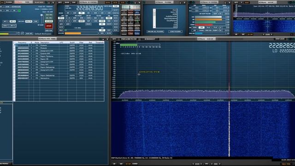This screenshot has height=166, width=295.
Task: Click the orange VOLUME slider bar
Action: 73,33
